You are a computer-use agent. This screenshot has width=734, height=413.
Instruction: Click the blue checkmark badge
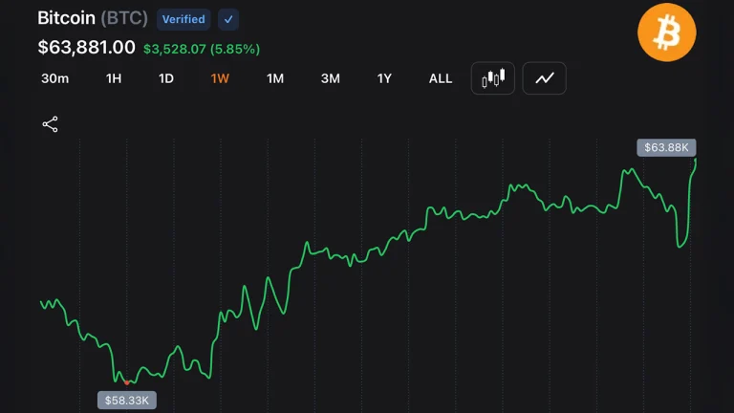(228, 19)
